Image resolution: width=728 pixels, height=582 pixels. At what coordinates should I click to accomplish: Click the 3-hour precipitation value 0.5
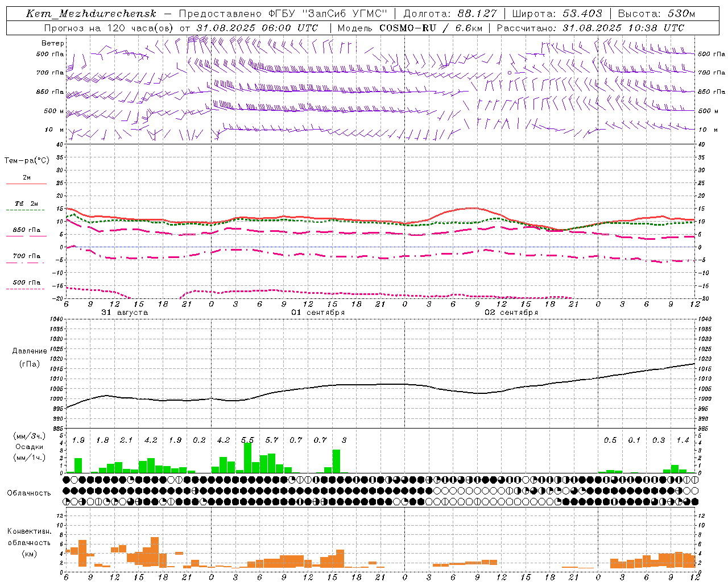[610, 440]
